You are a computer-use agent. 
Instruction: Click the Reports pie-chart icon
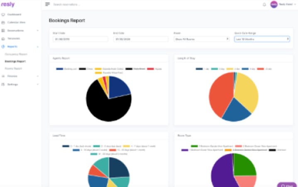coord(3,47)
